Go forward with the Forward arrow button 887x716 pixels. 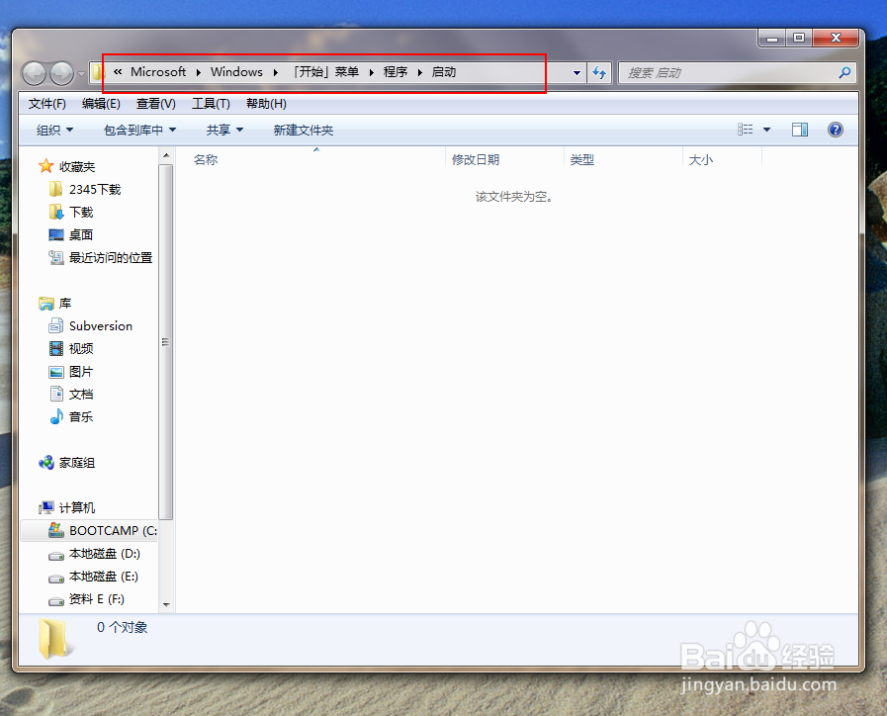[x=61, y=73]
